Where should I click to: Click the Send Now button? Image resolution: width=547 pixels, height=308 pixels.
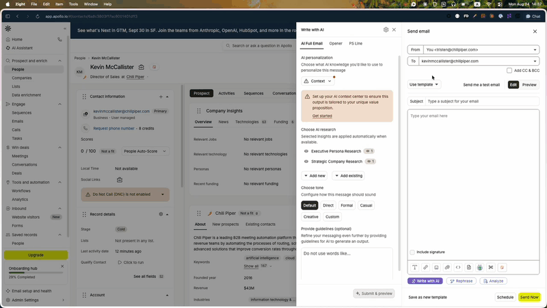(529, 297)
